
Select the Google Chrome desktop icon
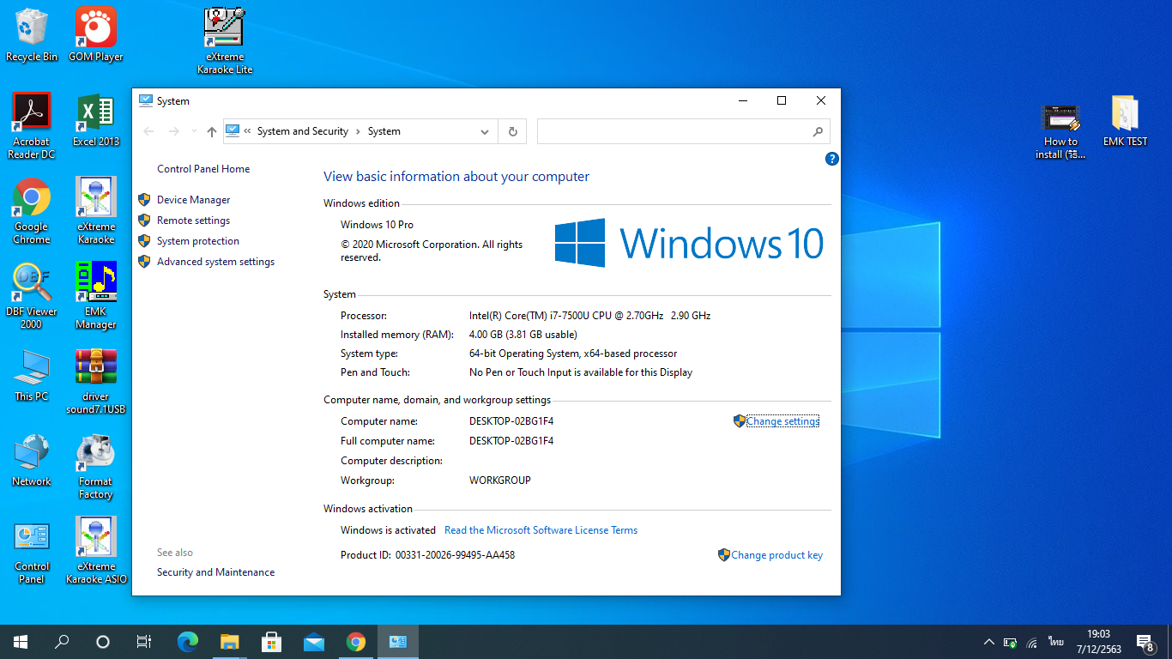tap(32, 211)
